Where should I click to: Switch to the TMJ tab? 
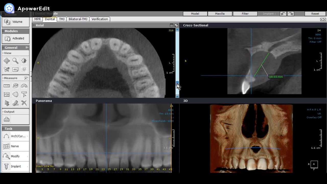(62, 19)
